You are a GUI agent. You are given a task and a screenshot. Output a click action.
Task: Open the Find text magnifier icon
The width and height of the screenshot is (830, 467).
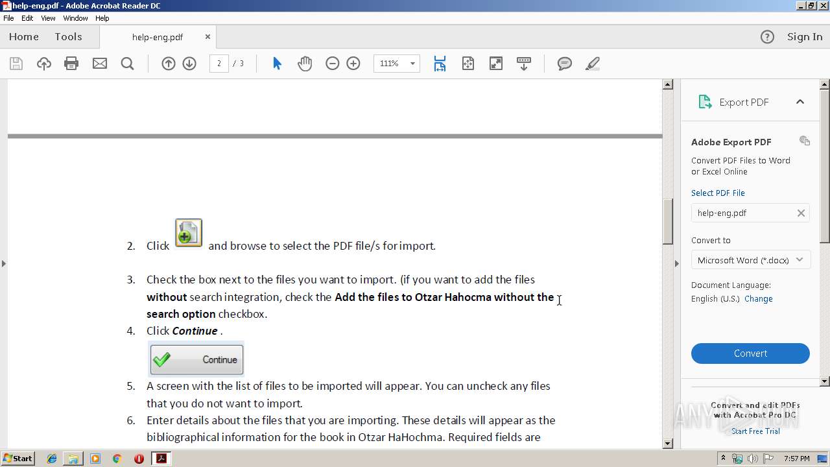coord(127,64)
